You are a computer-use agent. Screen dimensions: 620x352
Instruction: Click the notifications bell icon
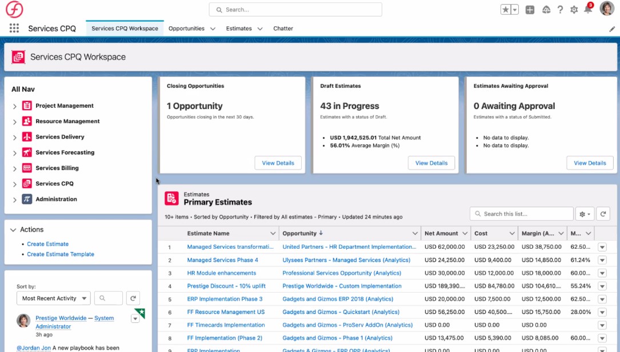click(x=588, y=10)
